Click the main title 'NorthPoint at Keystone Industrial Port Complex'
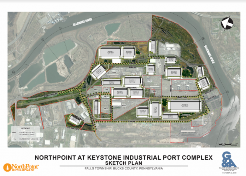 [123, 157]
